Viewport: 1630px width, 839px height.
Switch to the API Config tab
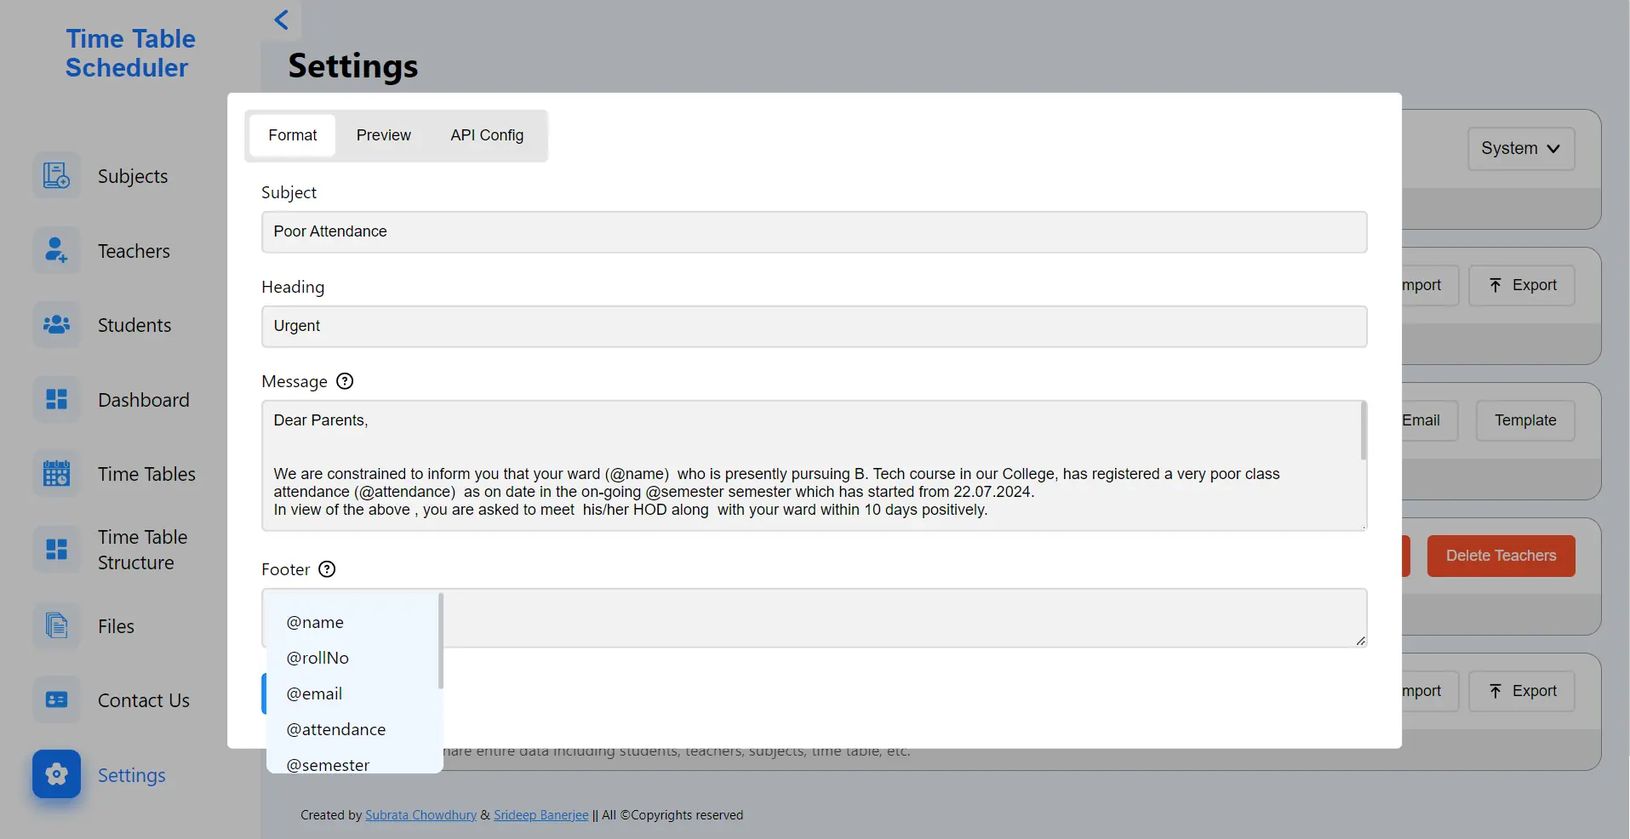(x=487, y=135)
